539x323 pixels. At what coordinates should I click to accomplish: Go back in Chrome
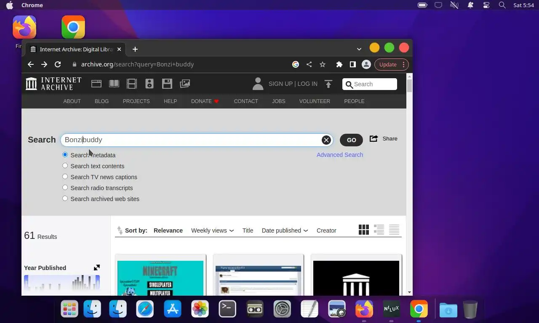click(30, 64)
